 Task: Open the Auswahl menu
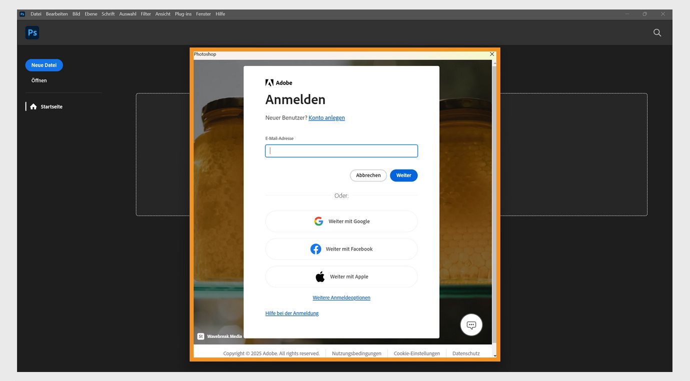pos(128,14)
